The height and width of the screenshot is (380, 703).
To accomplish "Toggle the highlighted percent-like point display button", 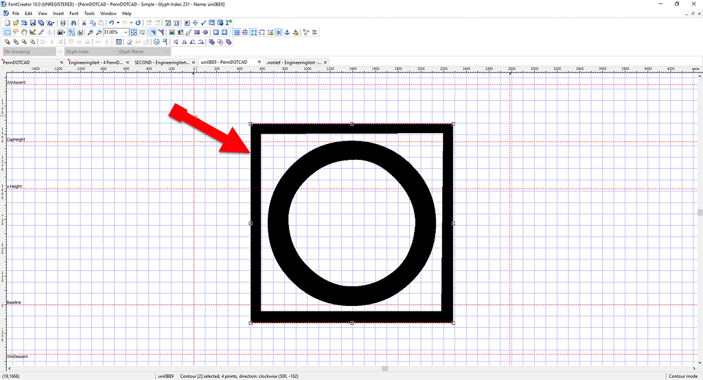I will point(71,32).
